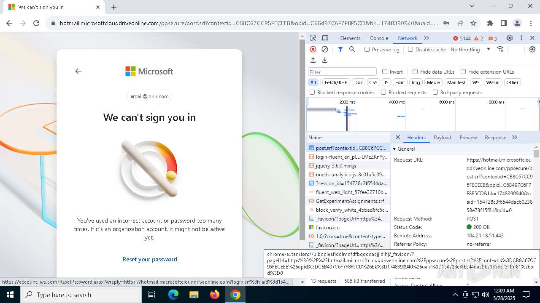This screenshot has width=540, height=303.
Task: Bookmark this page with star icon
Action: 473,23
